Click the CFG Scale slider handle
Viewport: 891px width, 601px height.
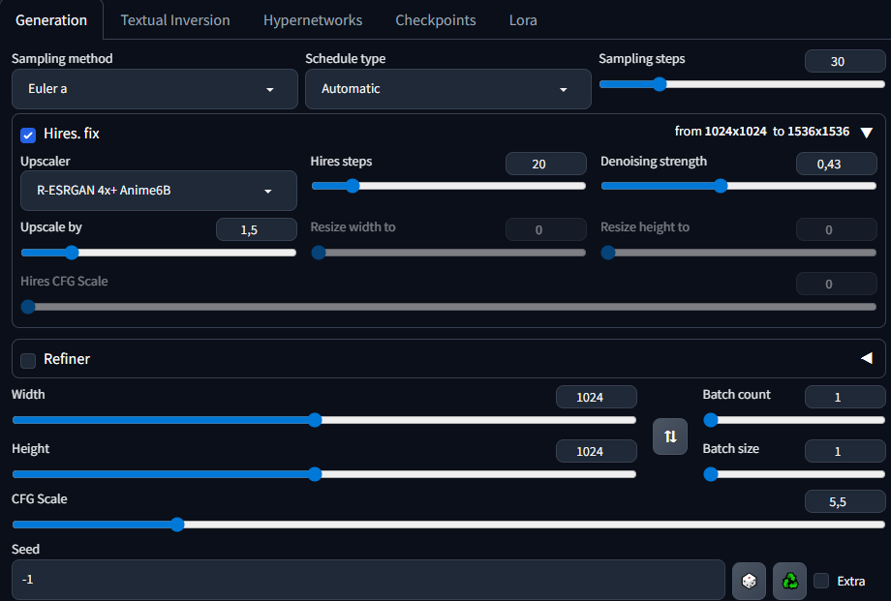177,525
